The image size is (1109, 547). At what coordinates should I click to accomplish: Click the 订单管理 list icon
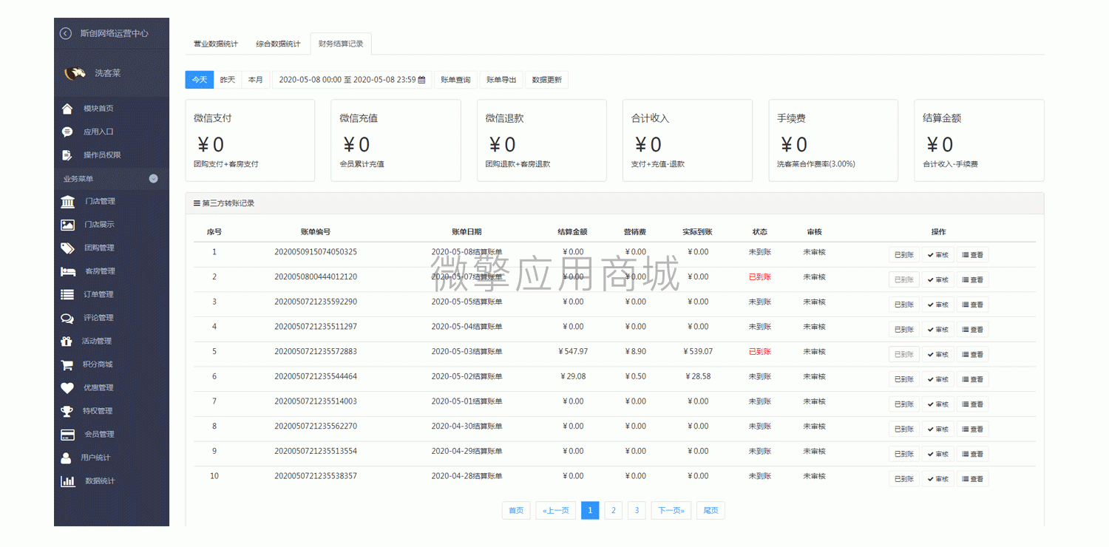pos(67,294)
